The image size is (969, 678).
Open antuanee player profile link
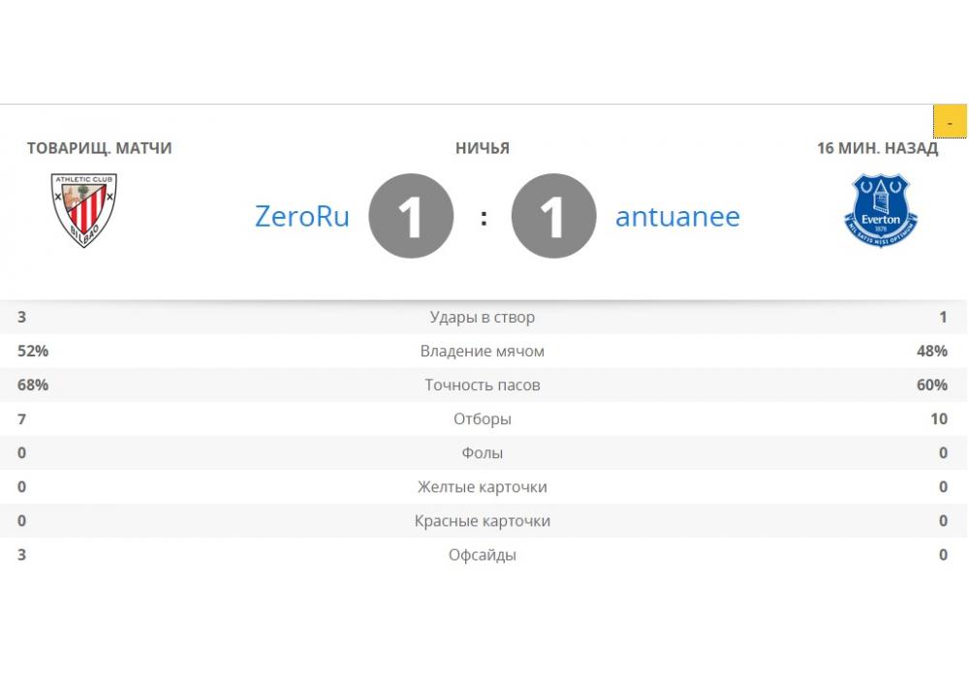click(677, 216)
